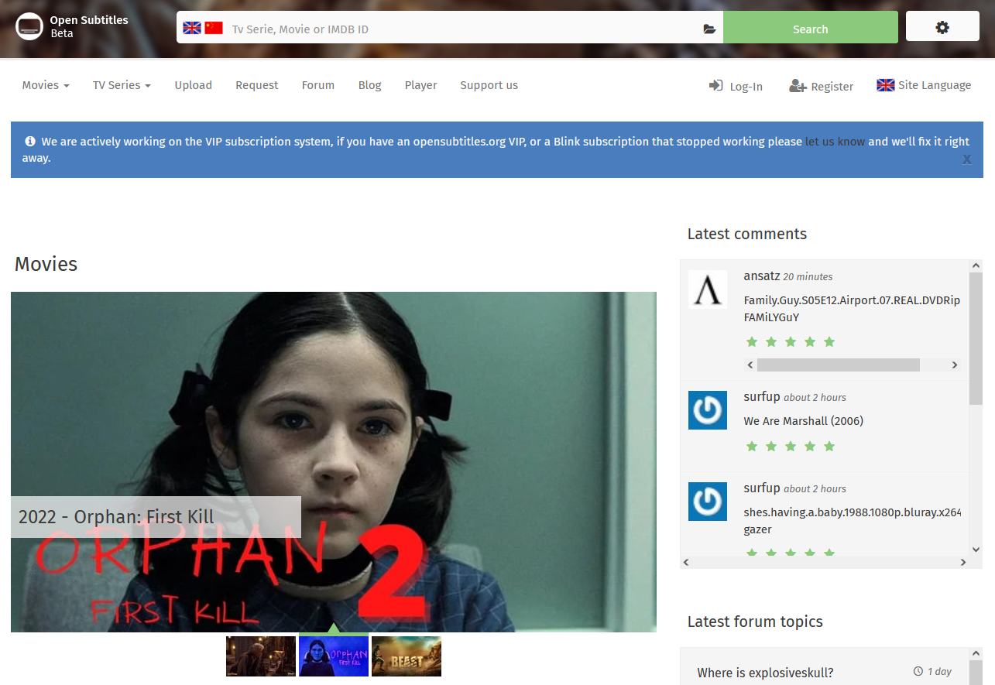Screen dimensions: 995x685
Task: Click the Log-In link
Action: [736, 86]
